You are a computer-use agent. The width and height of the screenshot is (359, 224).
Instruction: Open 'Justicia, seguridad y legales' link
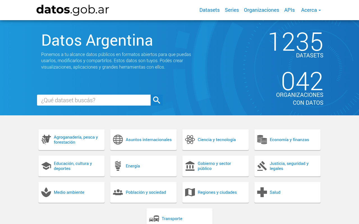pyautogui.click(x=289, y=166)
